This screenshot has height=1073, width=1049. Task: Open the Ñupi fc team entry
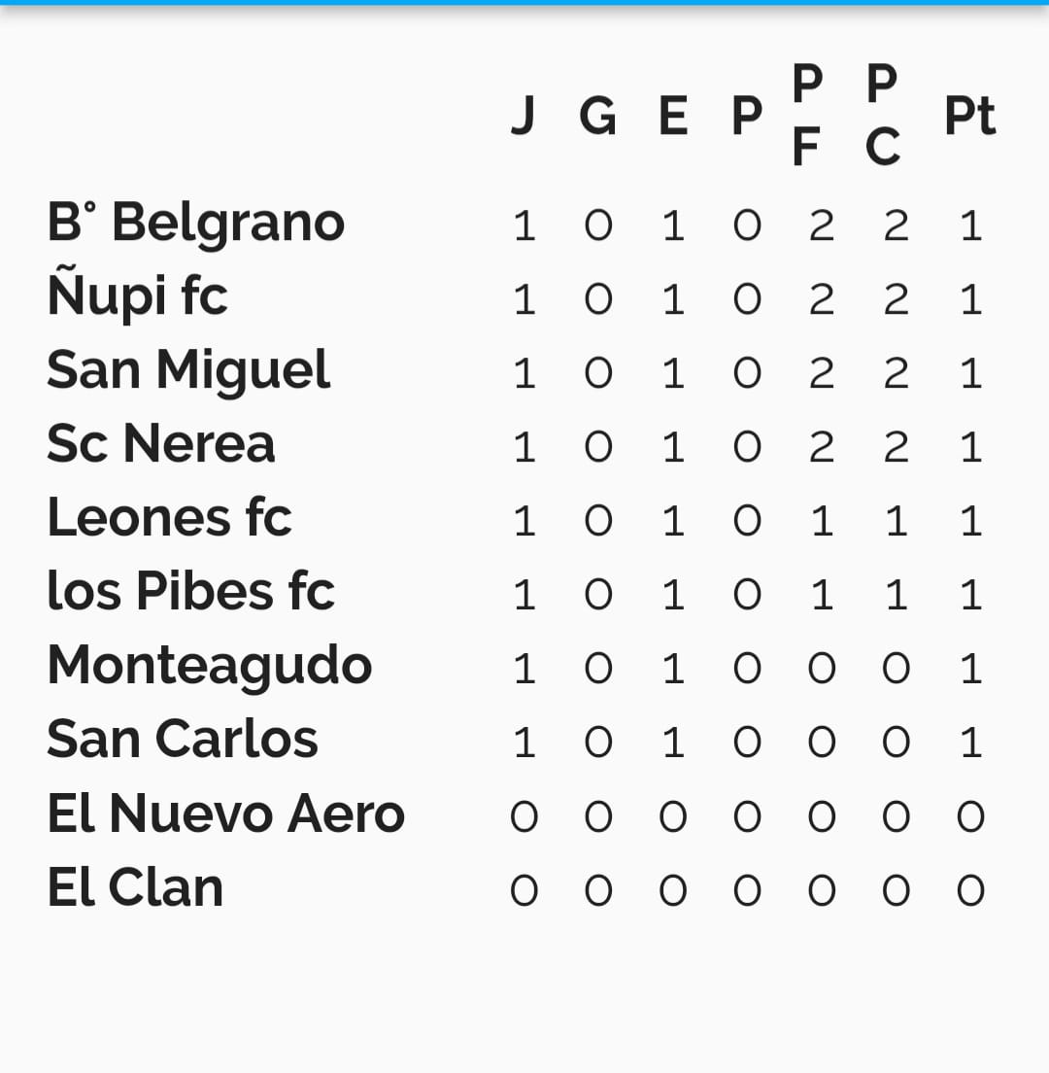[137, 296]
